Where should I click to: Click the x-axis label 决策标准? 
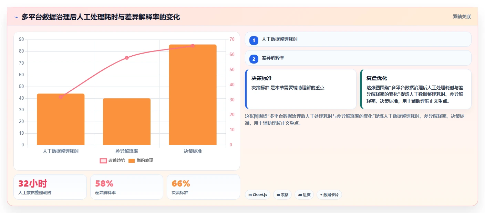(193, 151)
